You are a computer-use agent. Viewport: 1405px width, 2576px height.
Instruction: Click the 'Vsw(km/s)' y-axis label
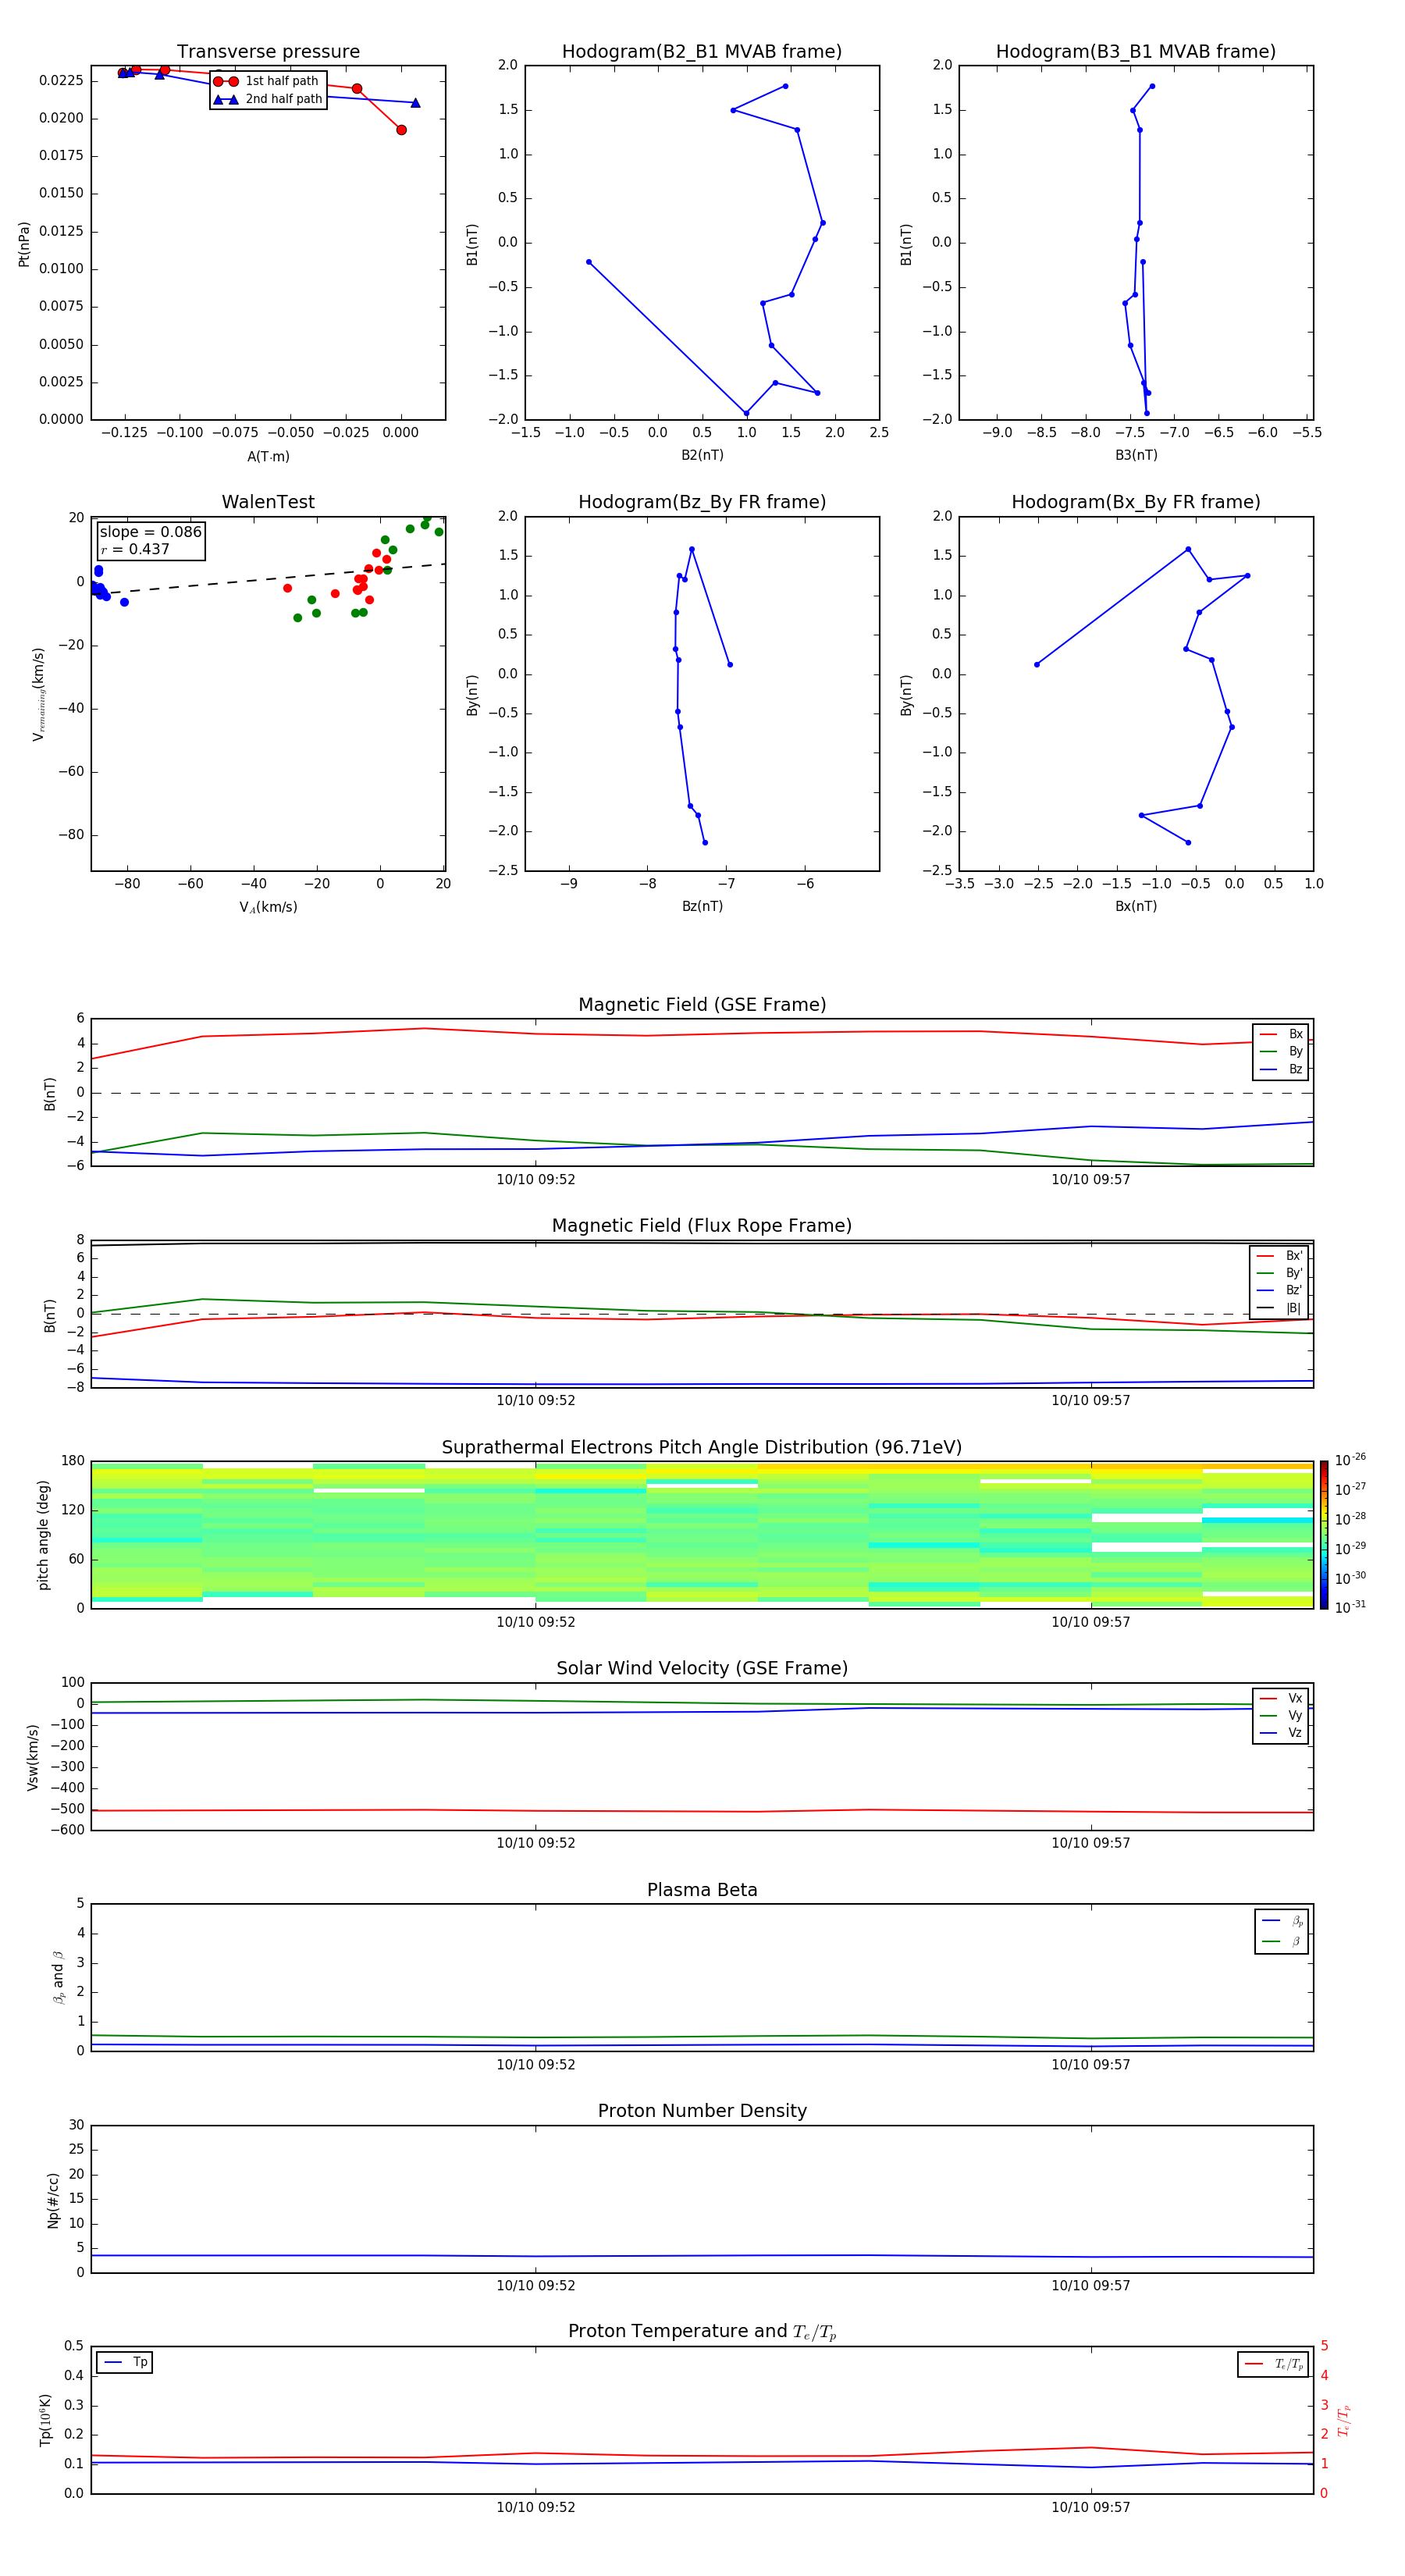pyautogui.click(x=33, y=1757)
